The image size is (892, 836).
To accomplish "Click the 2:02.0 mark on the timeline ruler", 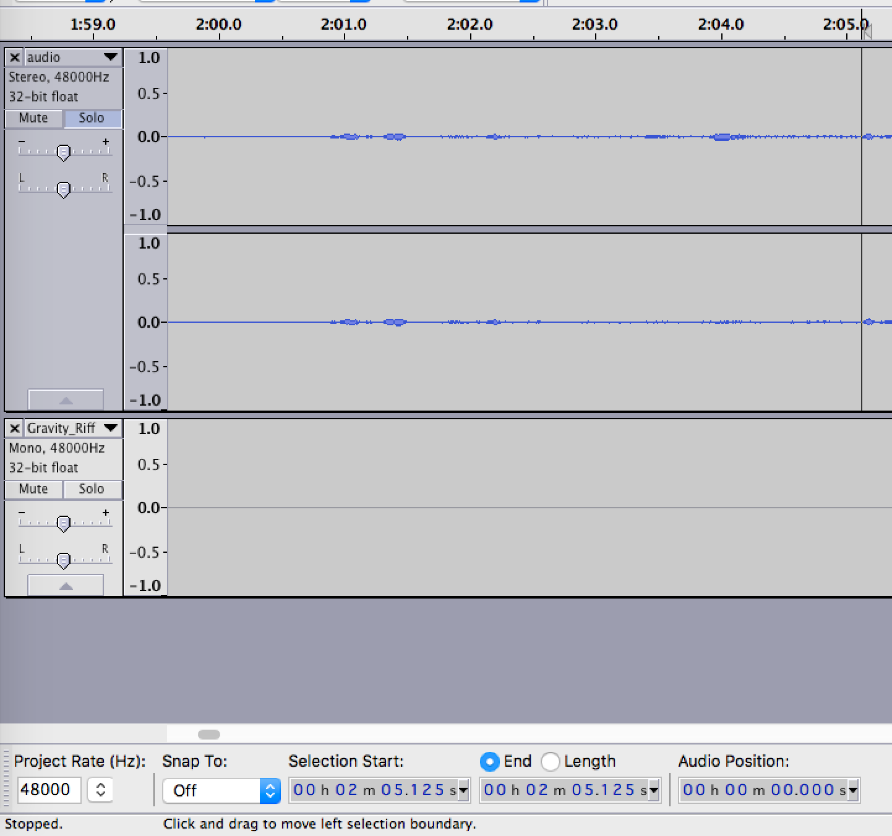I will tap(470, 25).
